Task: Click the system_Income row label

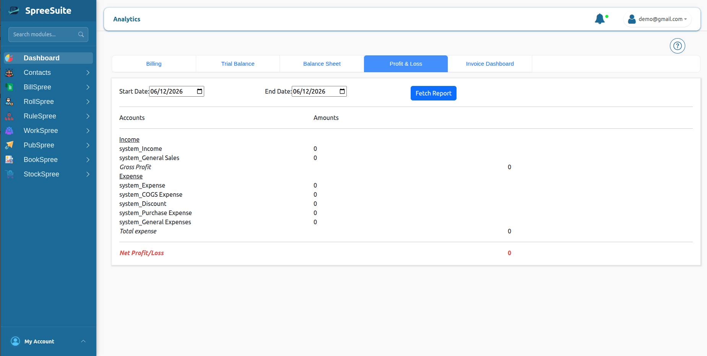Action: pos(141,149)
